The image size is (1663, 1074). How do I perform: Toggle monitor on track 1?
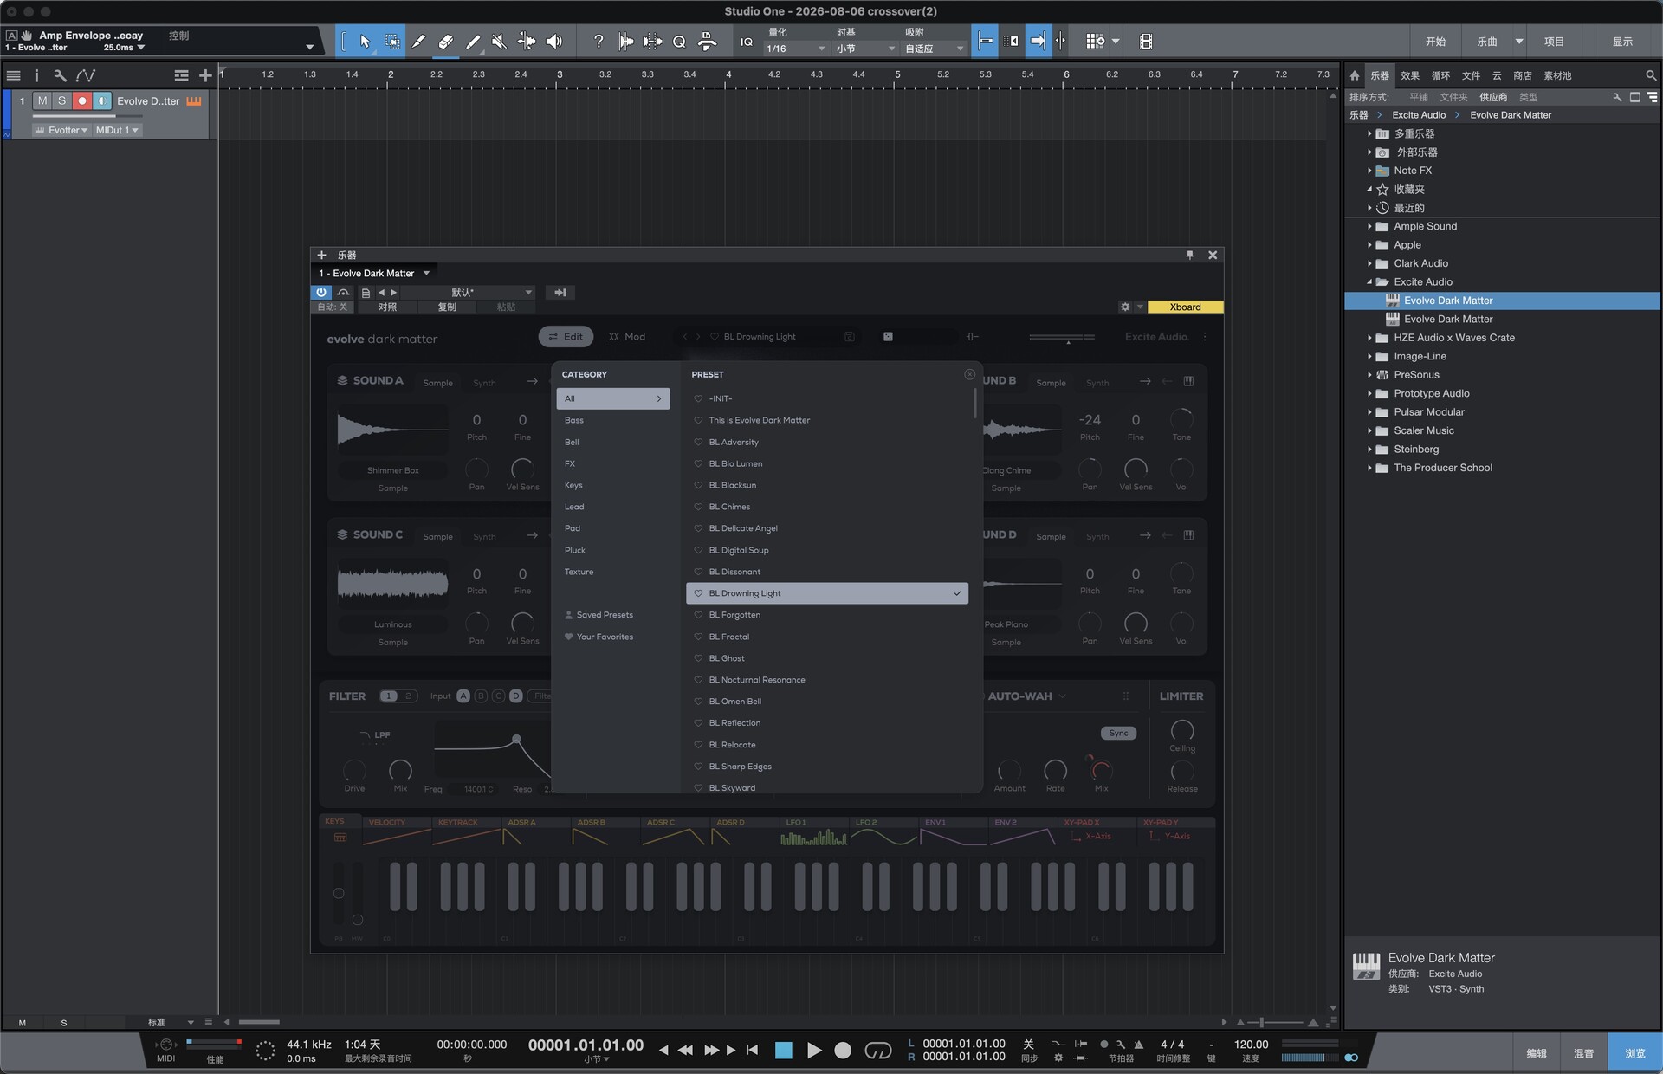coord(102,100)
